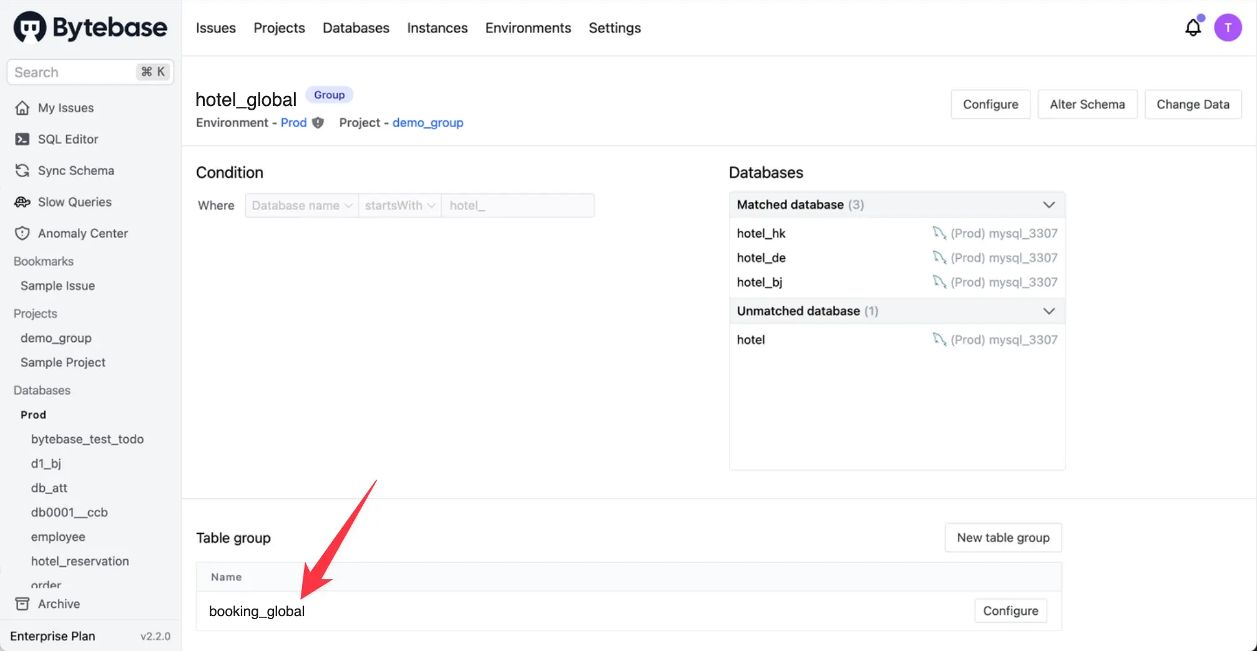This screenshot has width=1257, height=651.
Task: Go to Environments in top navigation
Action: 528,28
